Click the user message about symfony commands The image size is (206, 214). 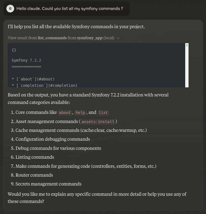[x=70, y=9]
